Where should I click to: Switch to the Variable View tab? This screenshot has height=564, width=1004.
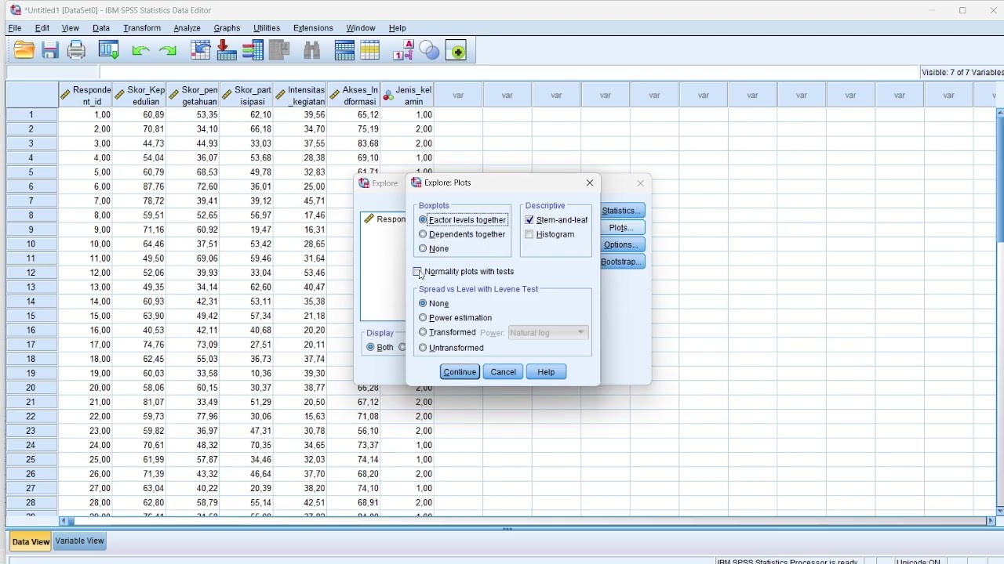click(x=79, y=541)
